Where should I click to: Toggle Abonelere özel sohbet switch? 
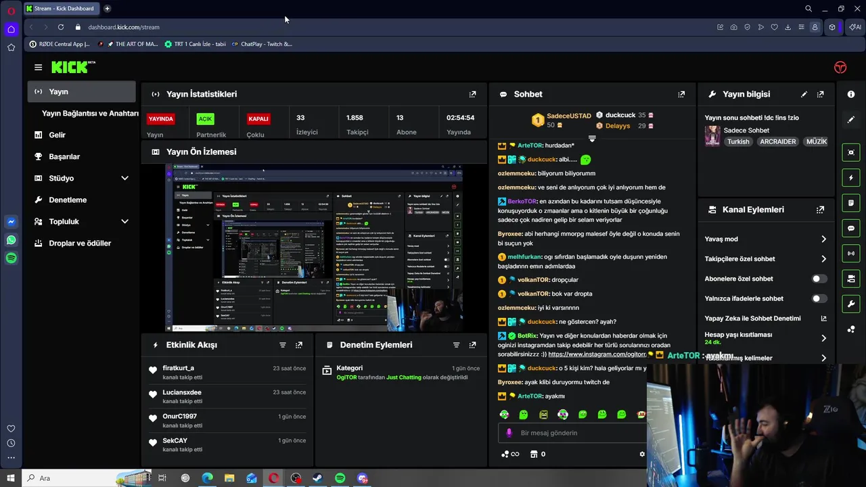819,279
